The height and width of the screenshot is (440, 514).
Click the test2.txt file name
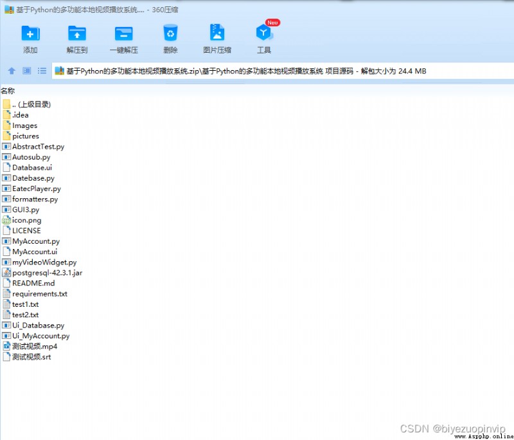click(25, 315)
